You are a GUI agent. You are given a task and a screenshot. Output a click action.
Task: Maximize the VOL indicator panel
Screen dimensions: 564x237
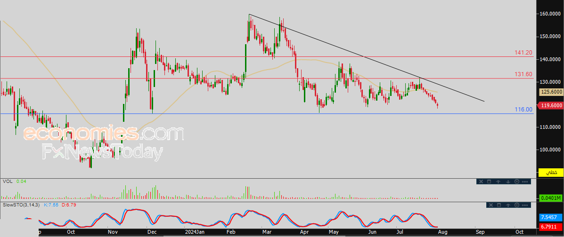489,182
